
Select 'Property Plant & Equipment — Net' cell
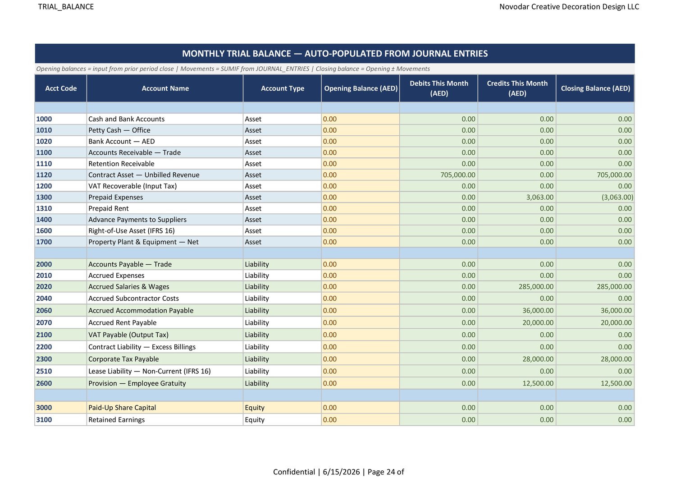coord(165,242)
